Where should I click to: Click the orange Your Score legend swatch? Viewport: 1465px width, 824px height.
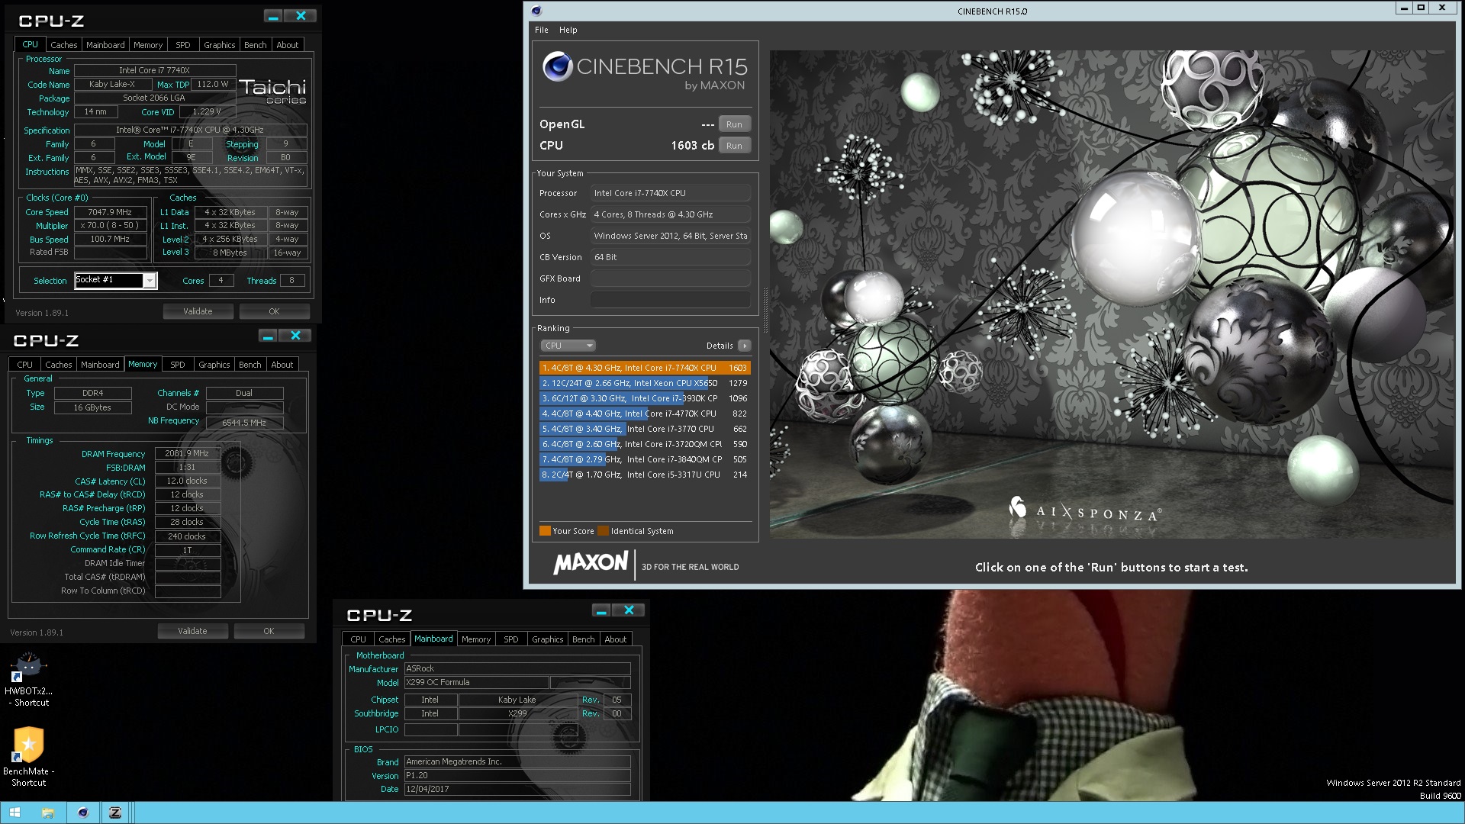tap(545, 531)
